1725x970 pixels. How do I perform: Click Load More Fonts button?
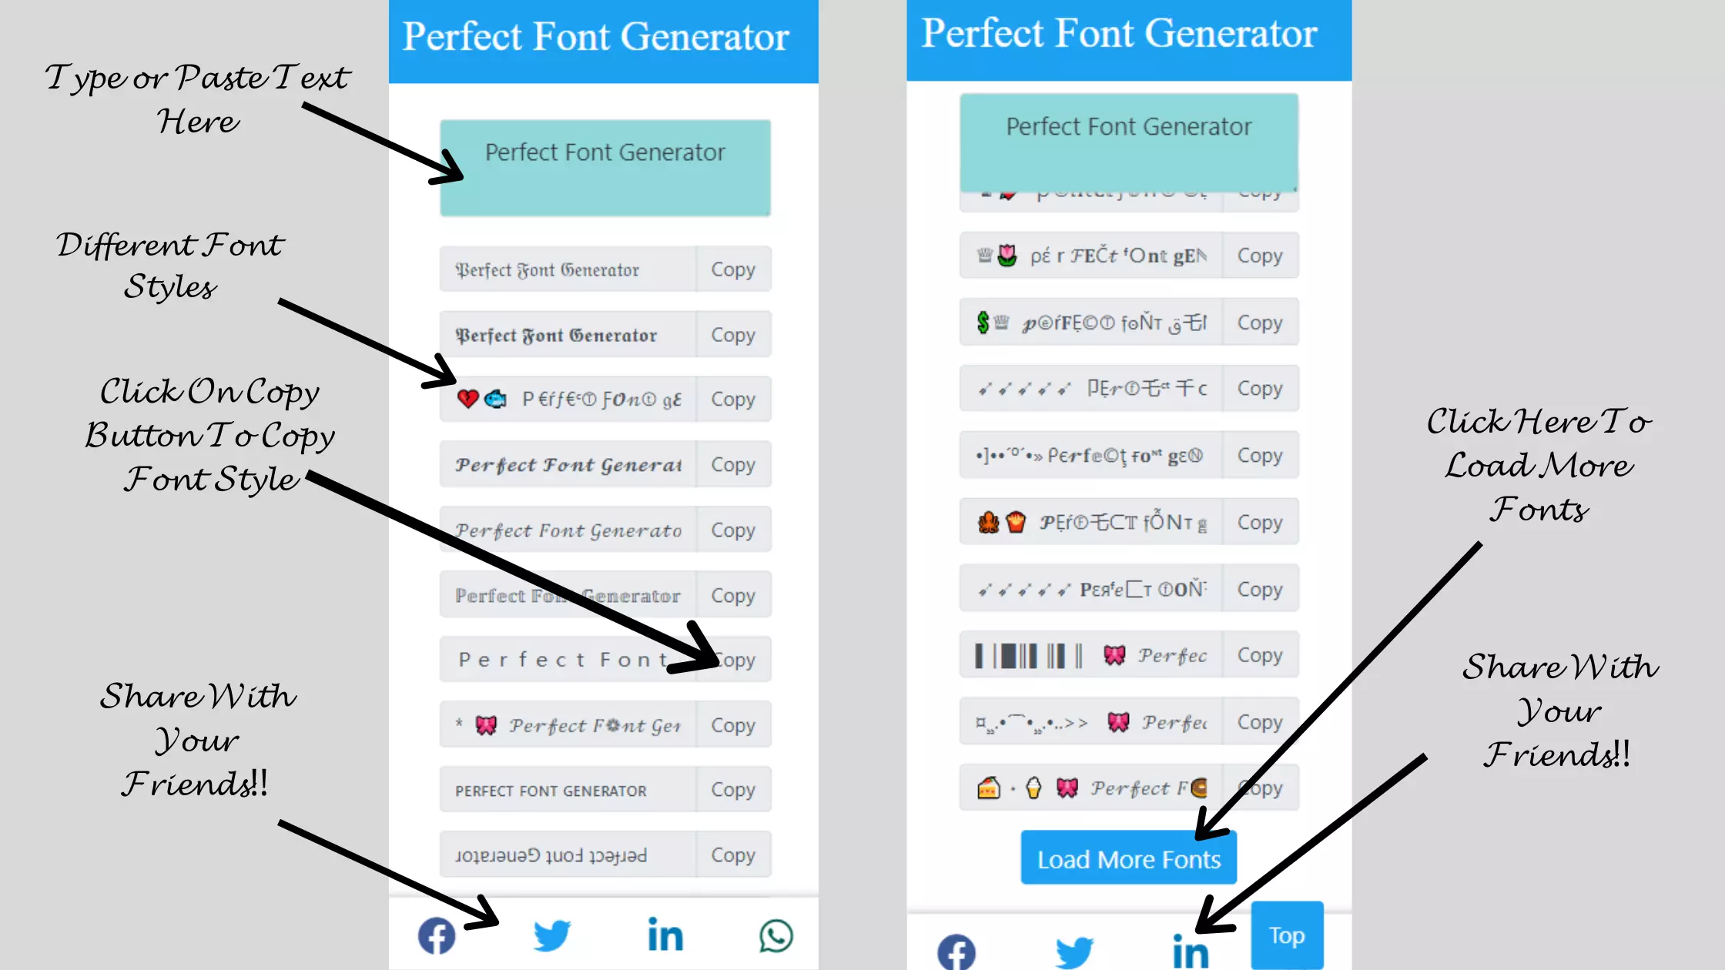click(1128, 860)
